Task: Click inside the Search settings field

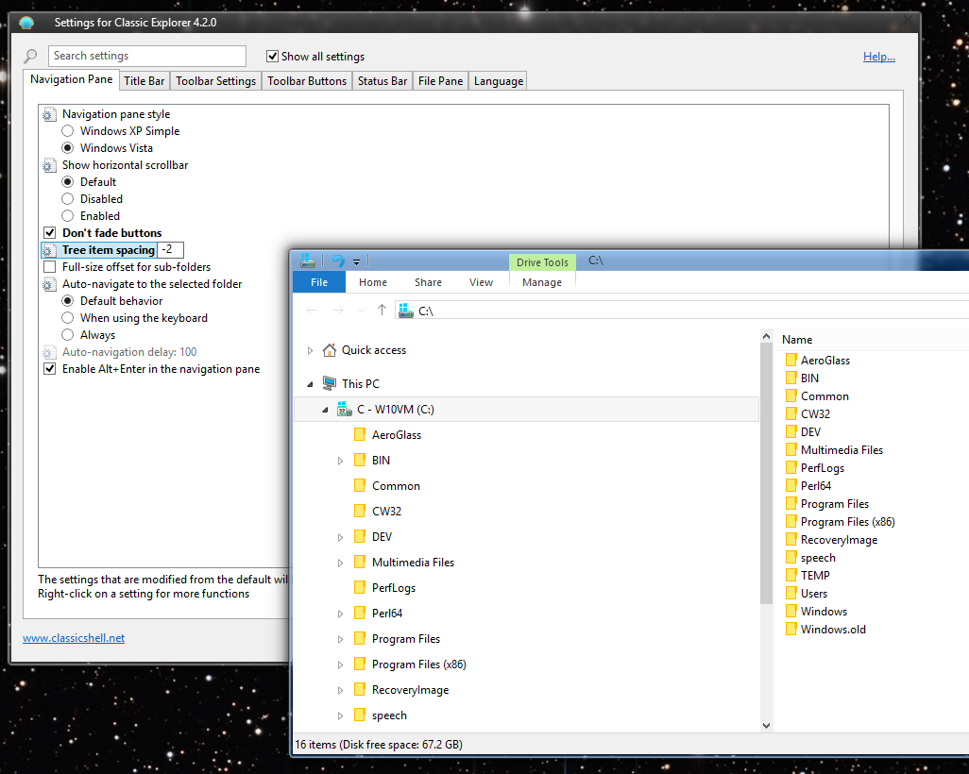Action: tap(147, 57)
